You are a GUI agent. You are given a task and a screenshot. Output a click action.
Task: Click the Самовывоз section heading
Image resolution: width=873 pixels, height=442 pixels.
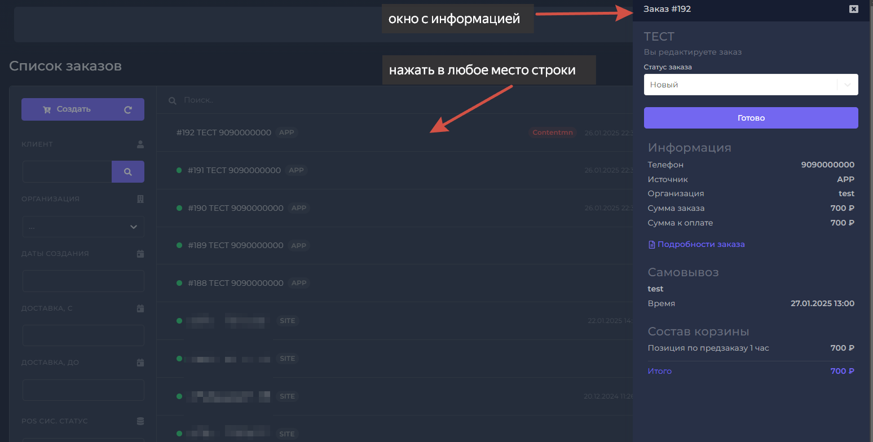pyautogui.click(x=684, y=272)
